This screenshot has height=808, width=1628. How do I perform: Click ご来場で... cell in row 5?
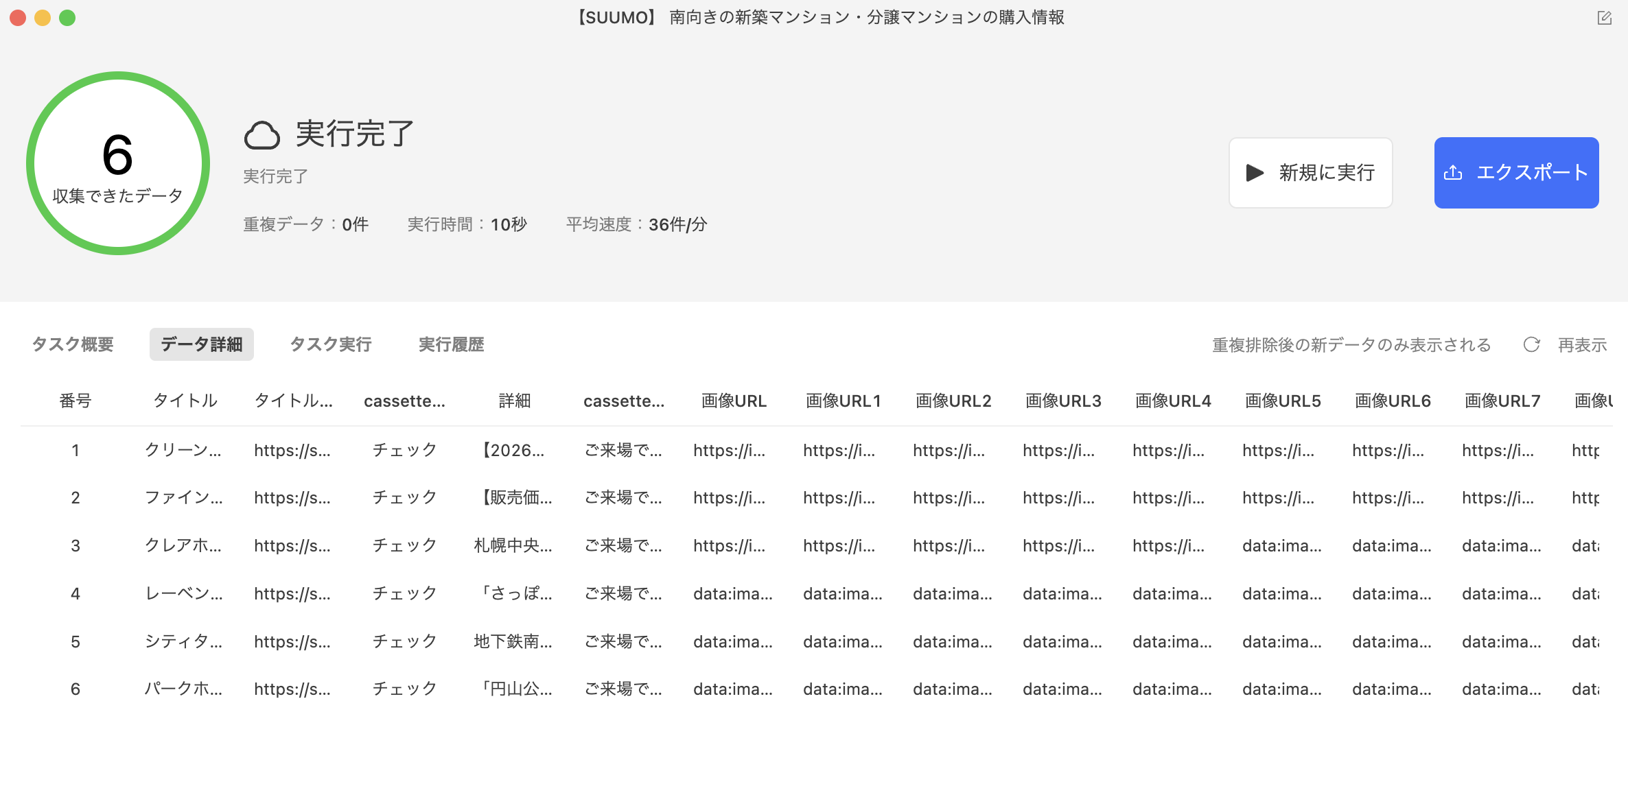[x=623, y=641]
